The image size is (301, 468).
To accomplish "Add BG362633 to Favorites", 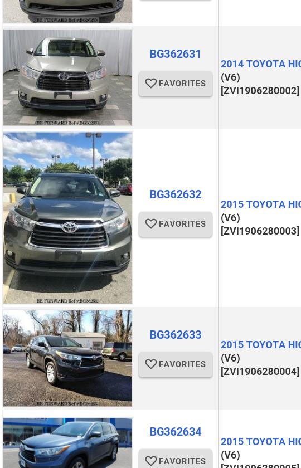I will click(176, 364).
